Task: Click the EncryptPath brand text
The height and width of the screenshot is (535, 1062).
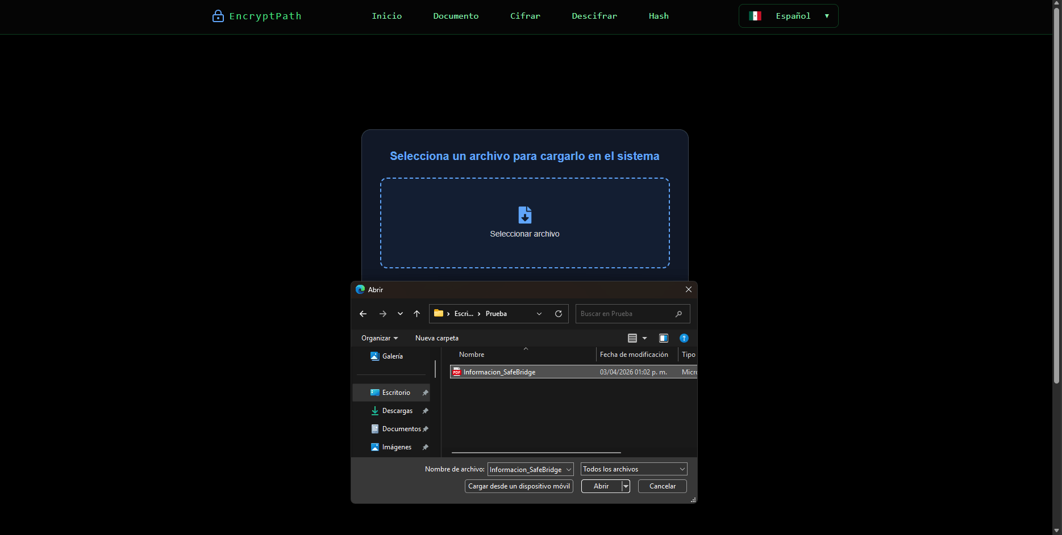Action: (x=265, y=16)
